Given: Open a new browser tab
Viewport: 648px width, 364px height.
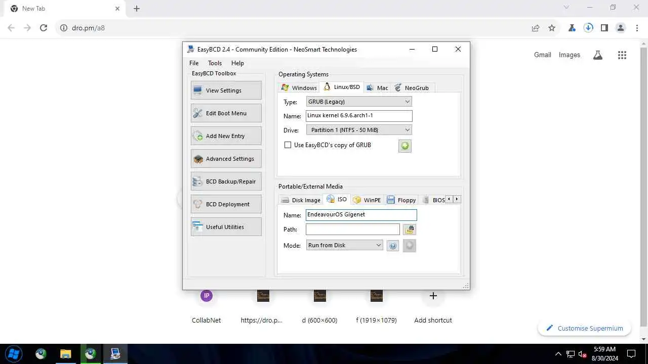Looking at the screenshot, I should (137, 9).
